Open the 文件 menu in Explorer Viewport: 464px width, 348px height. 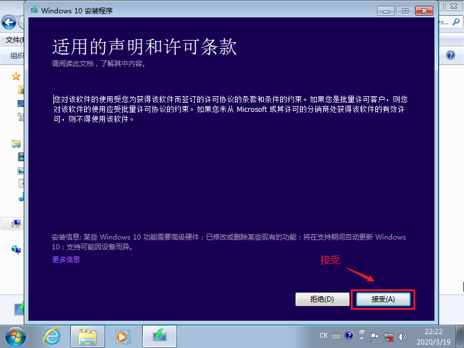click(13, 40)
